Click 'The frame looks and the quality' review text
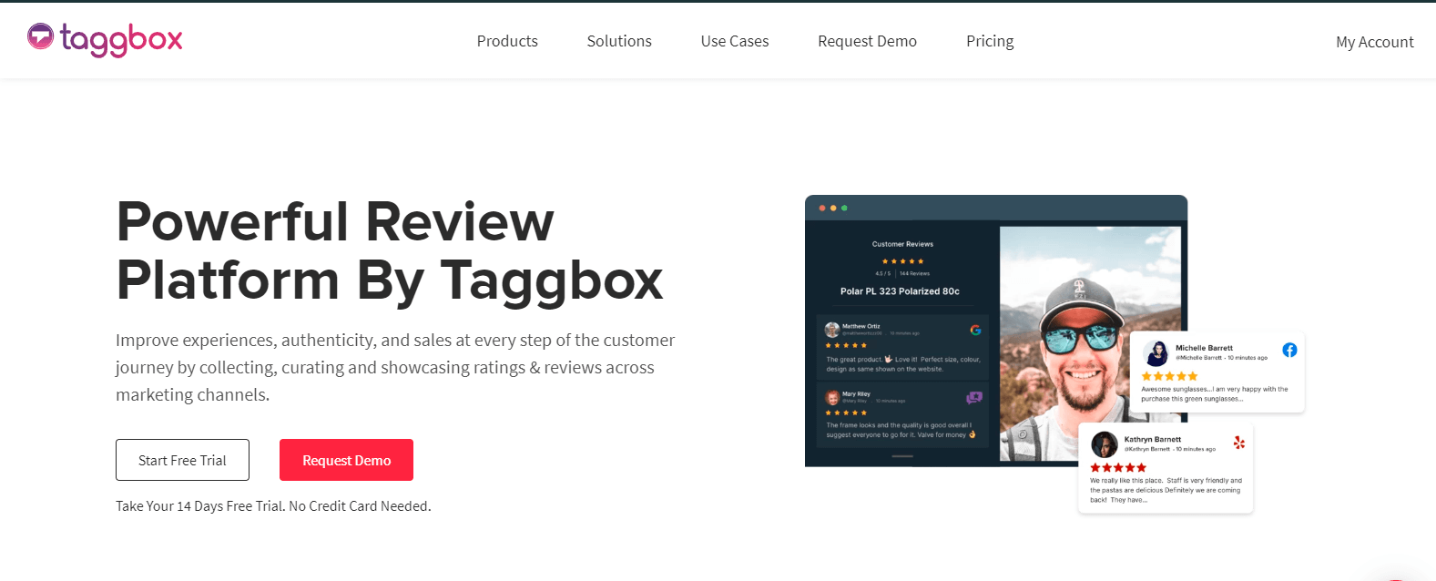The height and width of the screenshot is (581, 1436). (901, 430)
